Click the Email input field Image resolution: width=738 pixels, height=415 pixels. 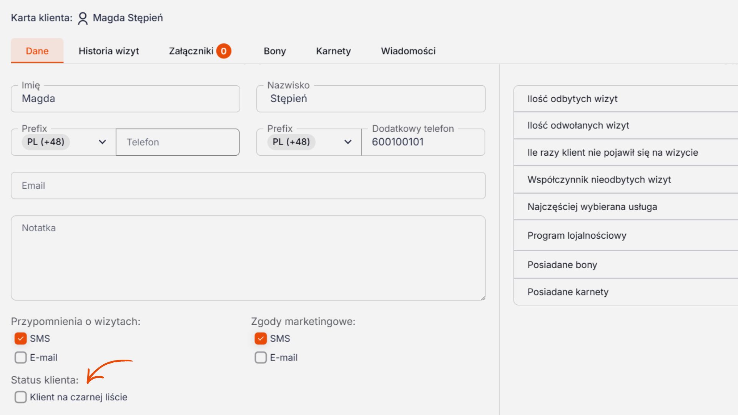pyautogui.click(x=248, y=186)
